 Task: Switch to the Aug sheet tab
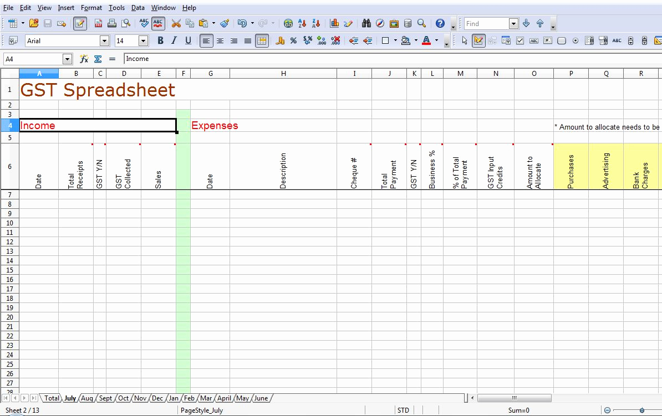[87, 398]
